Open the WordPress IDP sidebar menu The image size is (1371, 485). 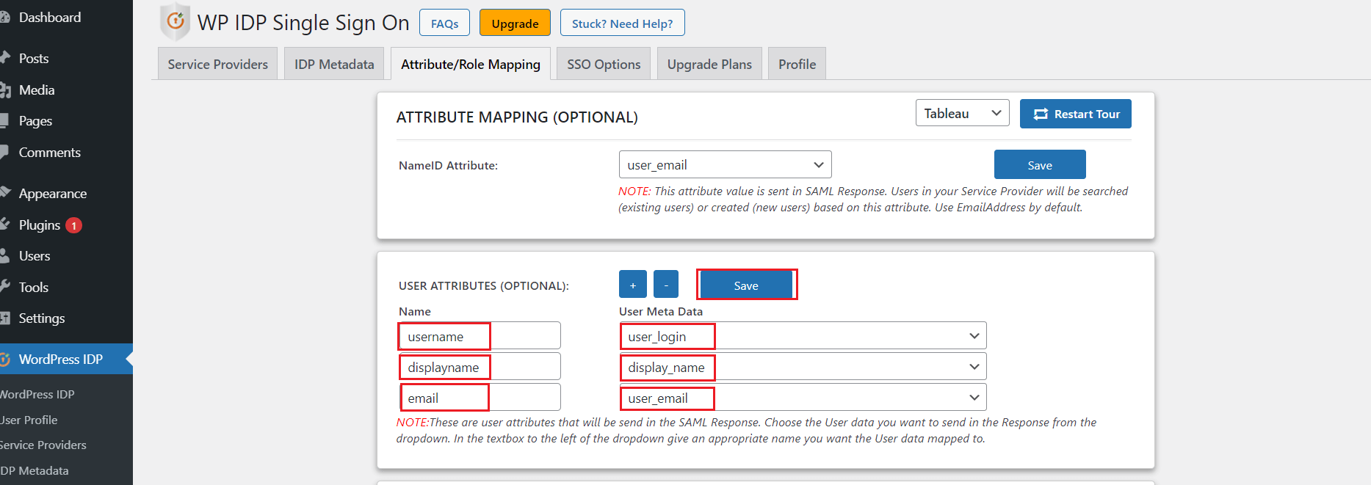tap(66, 359)
